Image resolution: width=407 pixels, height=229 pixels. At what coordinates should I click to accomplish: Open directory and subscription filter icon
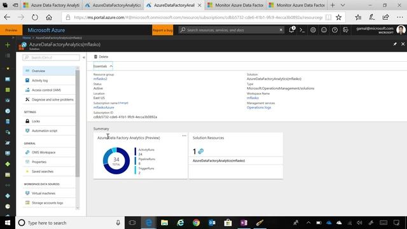(x=345, y=30)
